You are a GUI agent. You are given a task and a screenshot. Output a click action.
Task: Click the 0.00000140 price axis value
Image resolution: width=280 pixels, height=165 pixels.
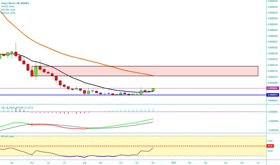272,65
